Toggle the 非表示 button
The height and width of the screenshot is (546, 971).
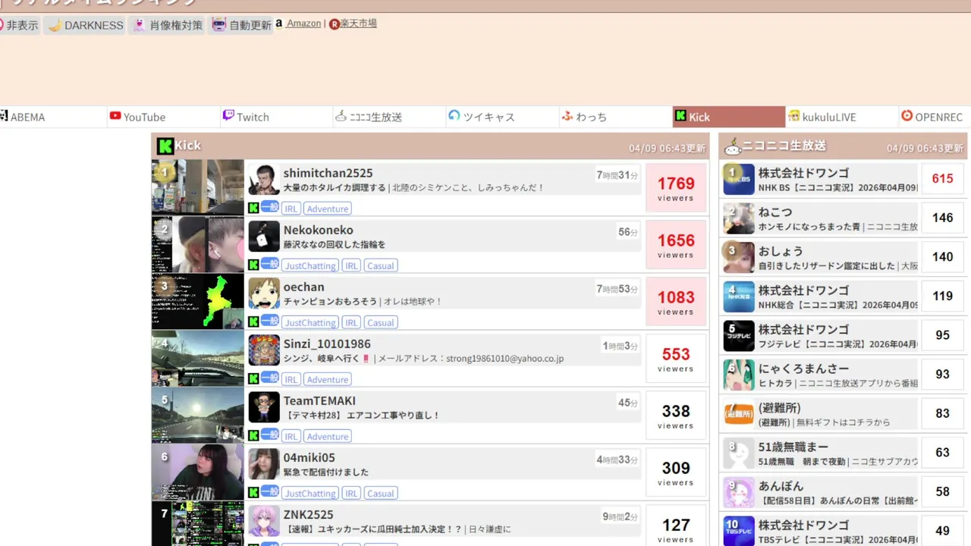click(20, 25)
